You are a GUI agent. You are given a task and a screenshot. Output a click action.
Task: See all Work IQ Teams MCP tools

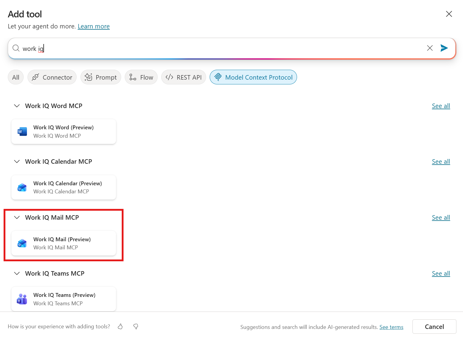(x=441, y=274)
